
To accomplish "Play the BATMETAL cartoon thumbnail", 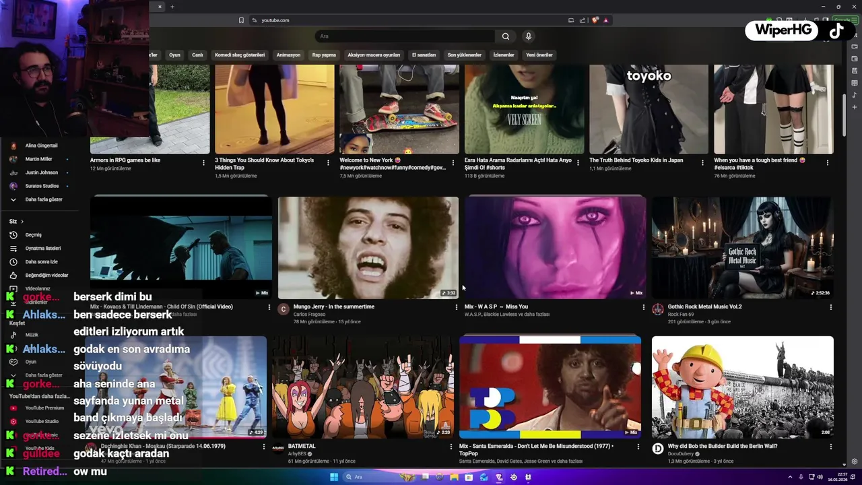I will [x=362, y=387].
